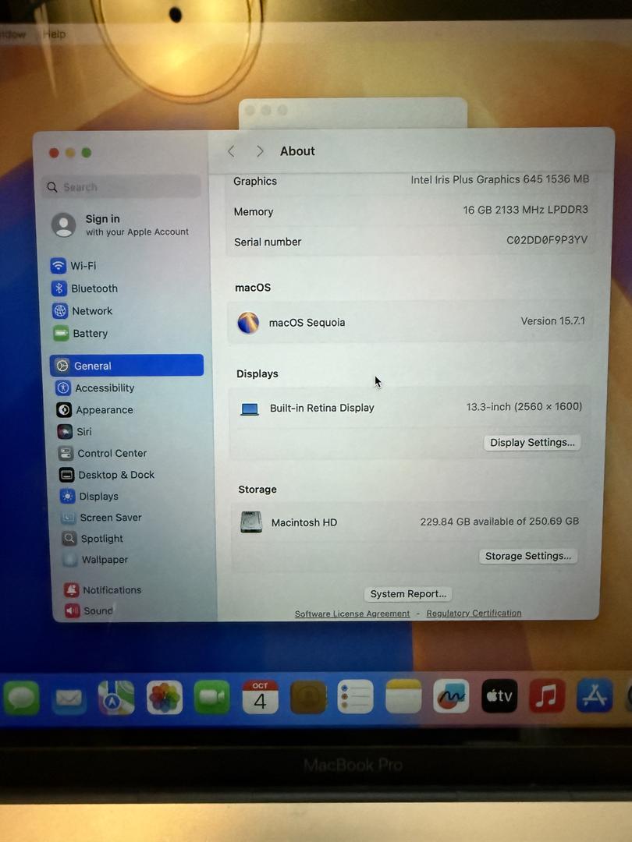Focus the sidebar Search field
Screen dimensions: 632x842
point(122,187)
